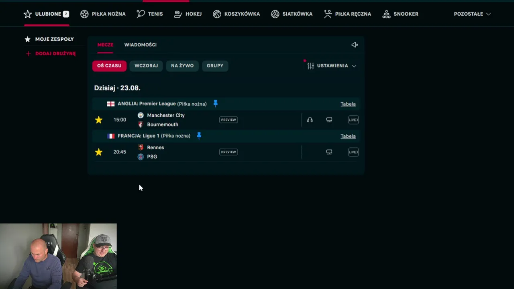Viewport: 514px width, 289px height.
Task: Unpin the Ligue 1 competition
Action: tap(199, 136)
